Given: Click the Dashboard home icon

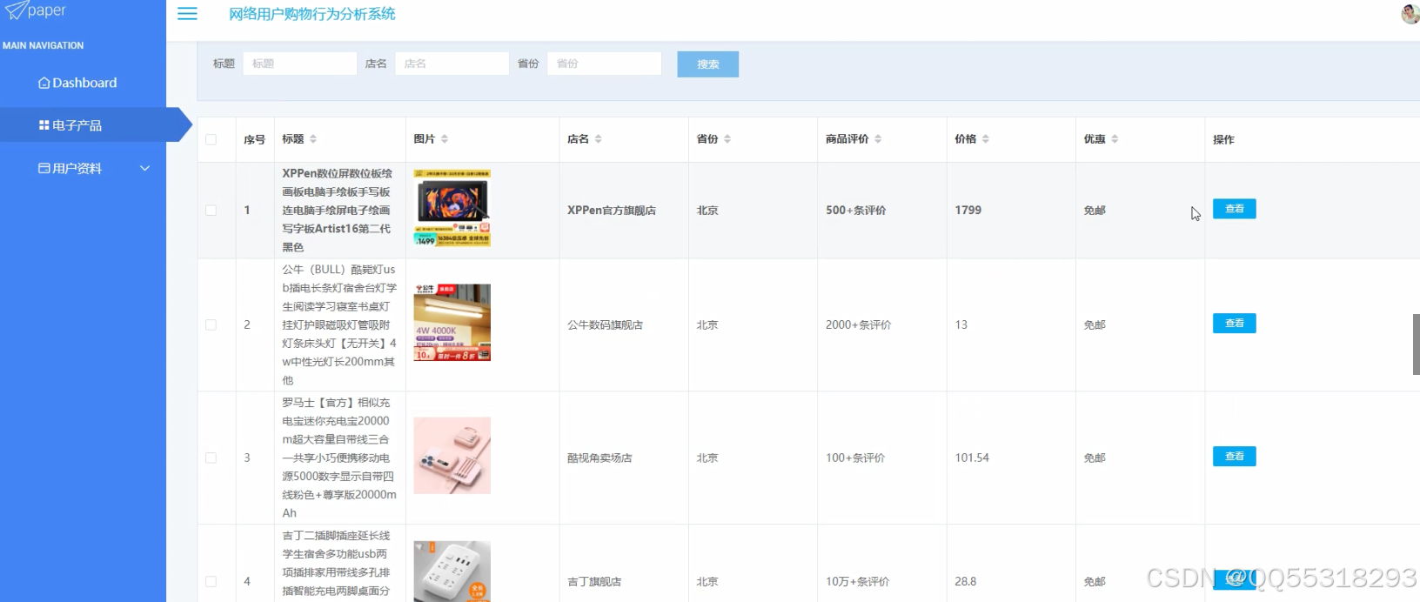Looking at the screenshot, I should [44, 83].
